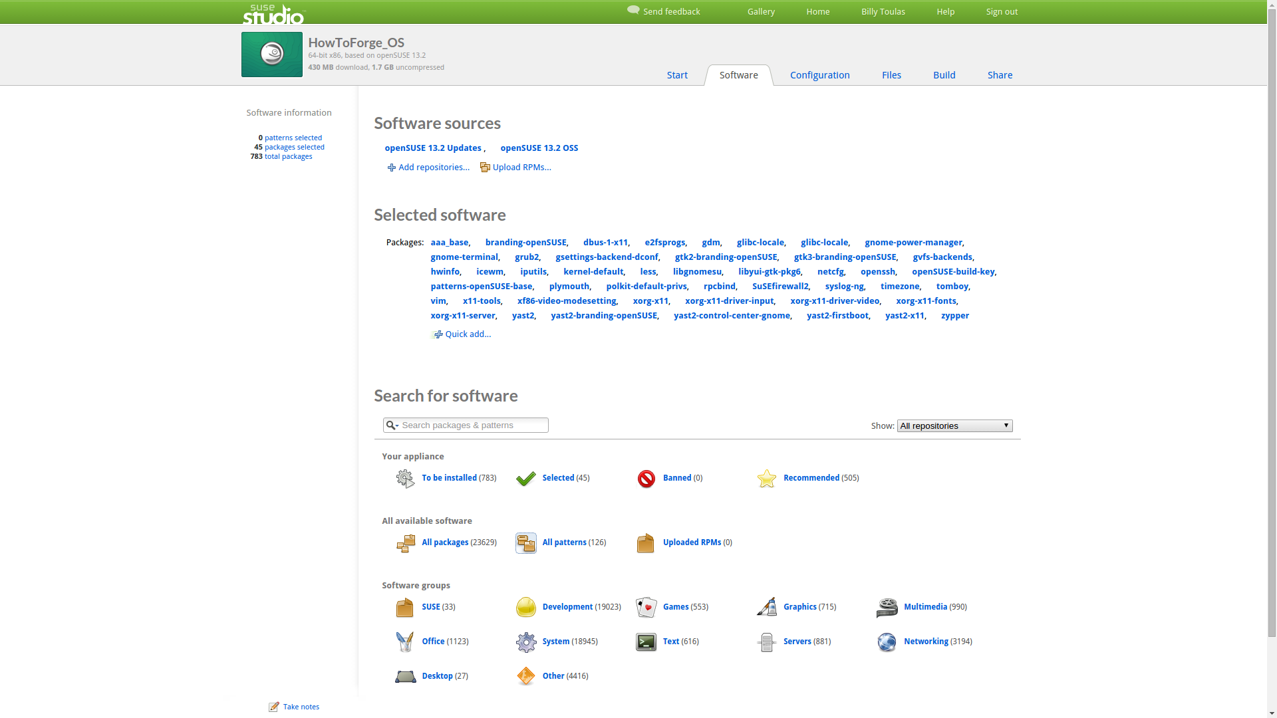Click the Add repositories plus icon
Screen dimensions: 1277x718
[x=392, y=168]
